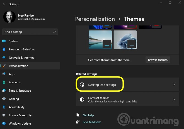Navigate to Time & language
Image resolution: width=184 pixels, height=129 pixels.
click(30, 91)
